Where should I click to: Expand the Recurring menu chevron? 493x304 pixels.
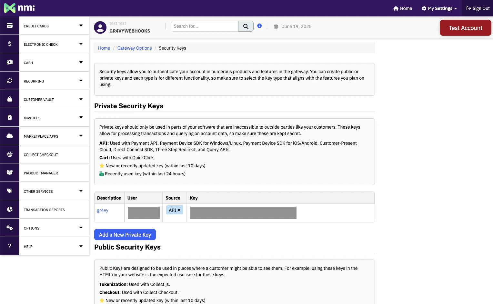pos(81,81)
